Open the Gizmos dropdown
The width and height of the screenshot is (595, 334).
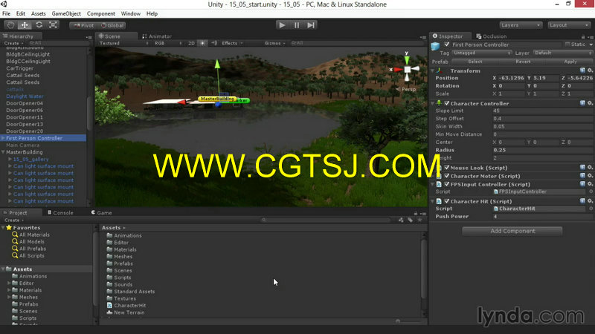tap(274, 43)
